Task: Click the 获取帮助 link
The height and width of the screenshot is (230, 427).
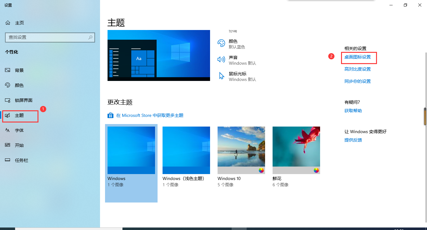Action: 353,111
